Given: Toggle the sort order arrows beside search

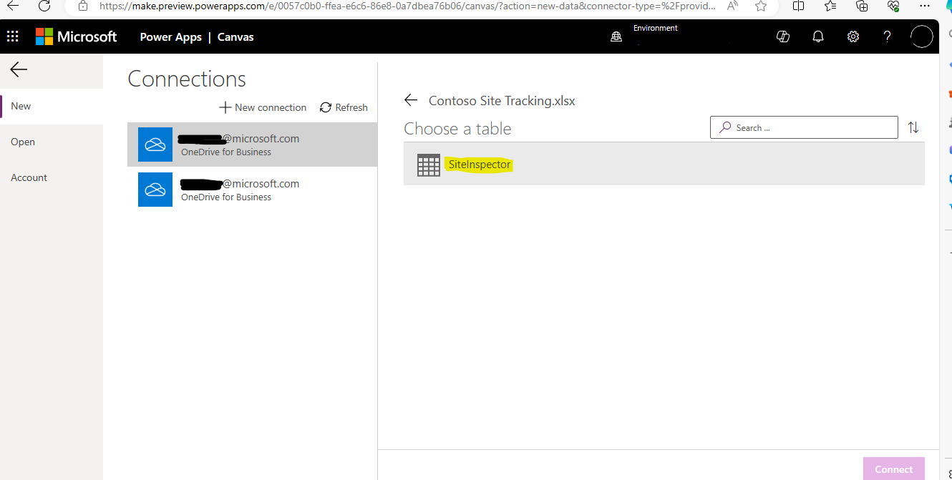Looking at the screenshot, I should click(x=913, y=127).
